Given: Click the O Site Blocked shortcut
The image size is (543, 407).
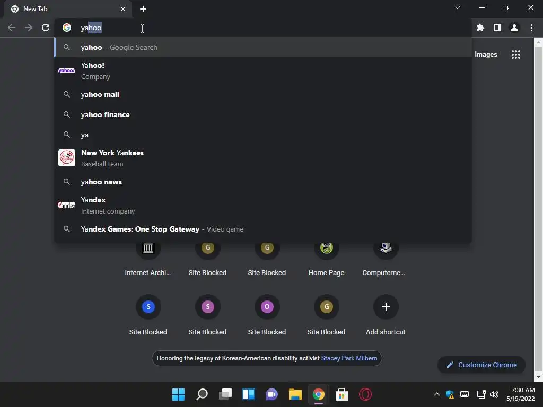Looking at the screenshot, I should [267, 307].
